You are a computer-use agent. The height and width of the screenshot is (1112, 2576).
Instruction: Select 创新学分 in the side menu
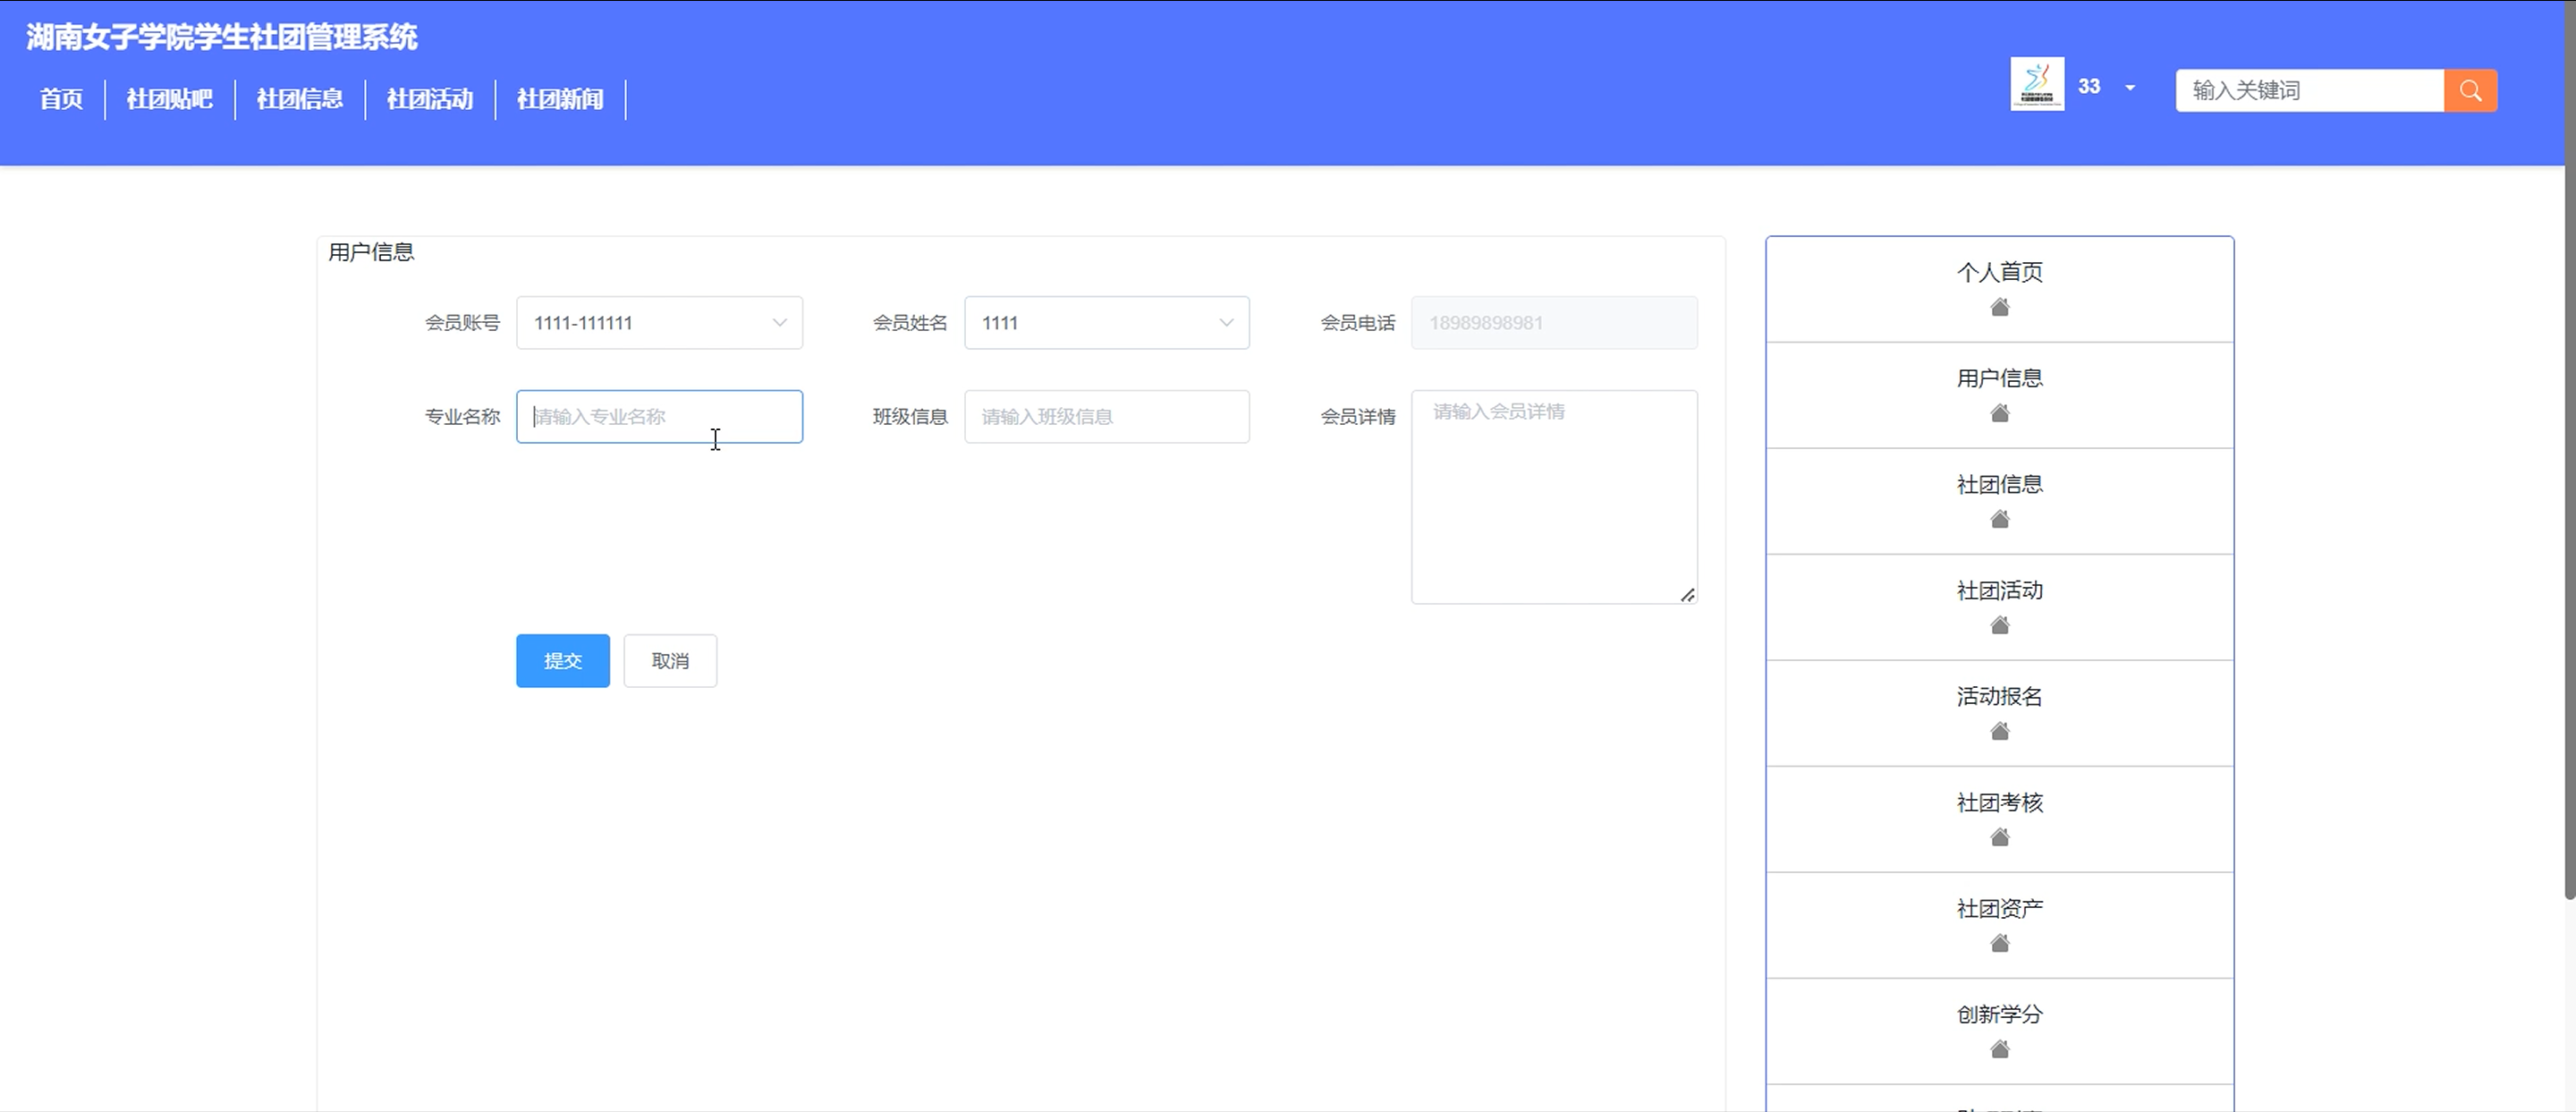click(x=1999, y=1014)
